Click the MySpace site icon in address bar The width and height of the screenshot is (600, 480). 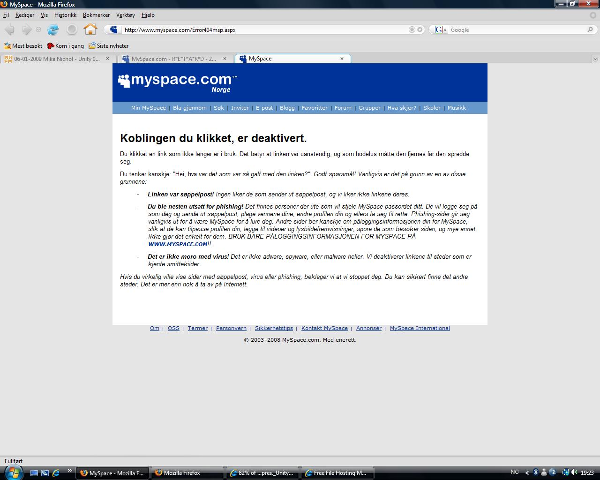tap(113, 30)
